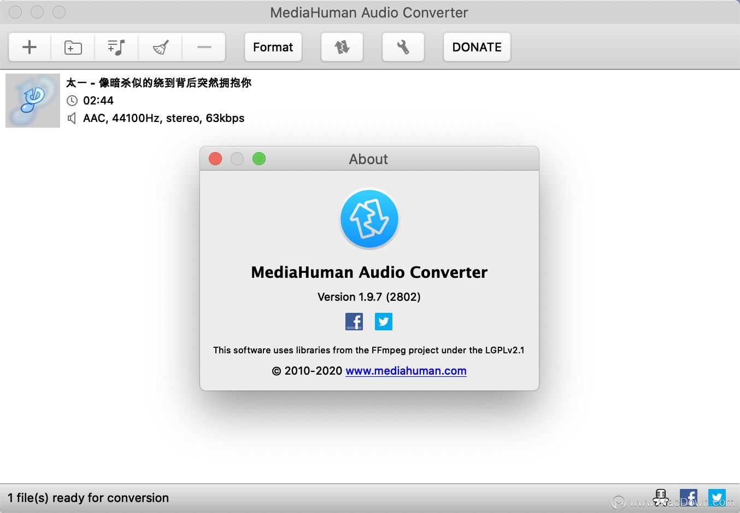Click the status bar Twitter icon
The image size is (740, 513).
[717, 498]
